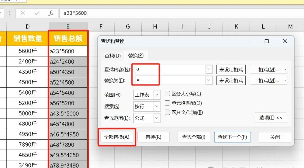Collapse options with 选项(T) << button
This screenshot has width=304, height=168.
coord(271,117)
